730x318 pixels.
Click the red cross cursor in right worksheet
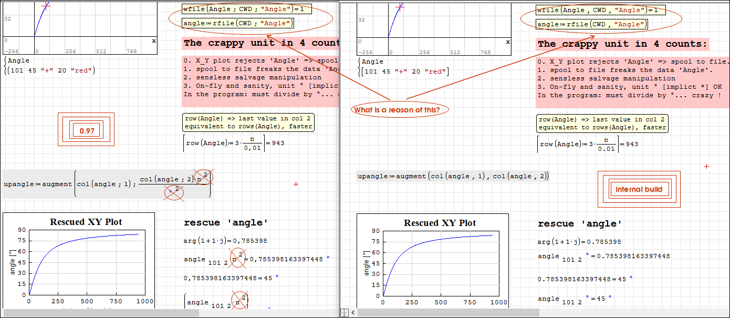point(706,166)
